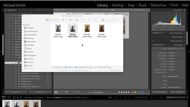Click the green color label swatch
The image size is (190, 107).
138,92
